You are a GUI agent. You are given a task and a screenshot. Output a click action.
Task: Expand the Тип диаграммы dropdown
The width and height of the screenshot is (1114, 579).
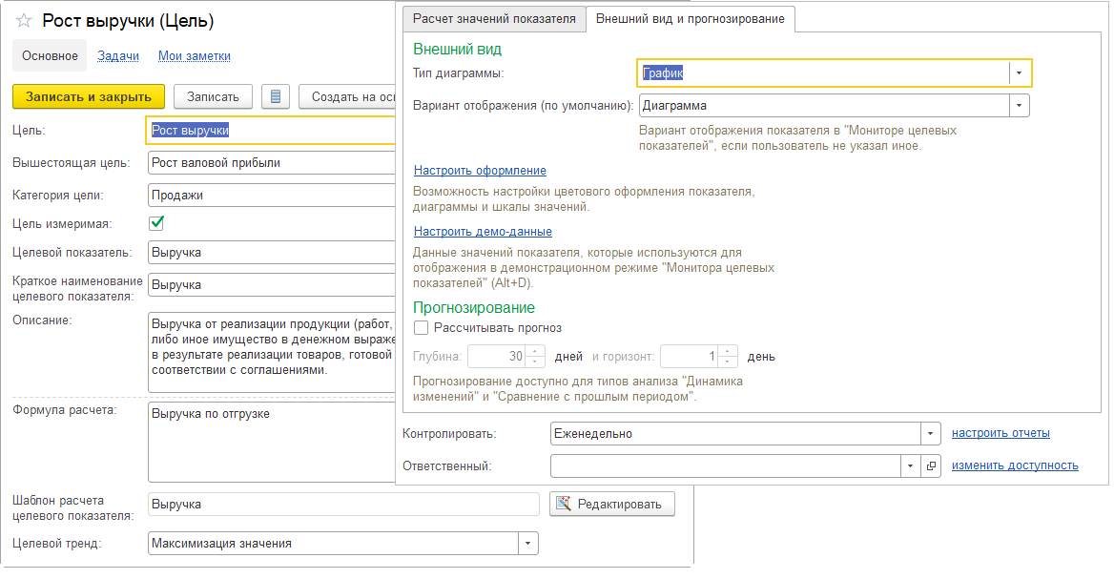pos(1020,73)
